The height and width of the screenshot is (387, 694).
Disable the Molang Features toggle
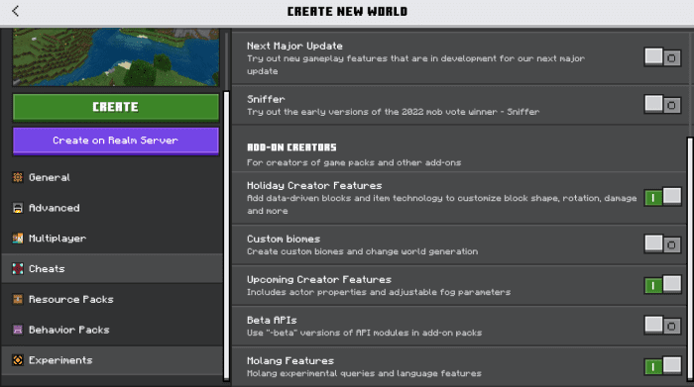pyautogui.click(x=662, y=366)
